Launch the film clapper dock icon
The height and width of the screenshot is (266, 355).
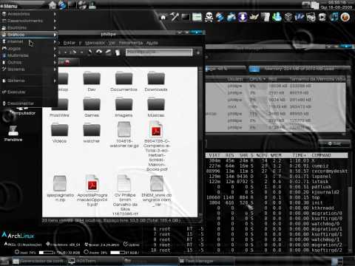click(x=311, y=17)
